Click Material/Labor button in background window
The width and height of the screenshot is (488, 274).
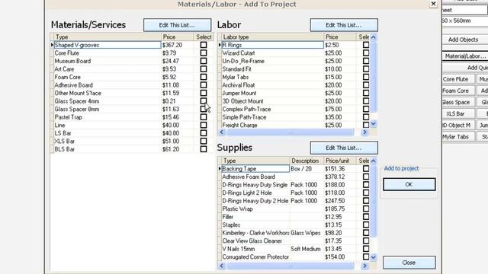pyautogui.click(x=465, y=56)
